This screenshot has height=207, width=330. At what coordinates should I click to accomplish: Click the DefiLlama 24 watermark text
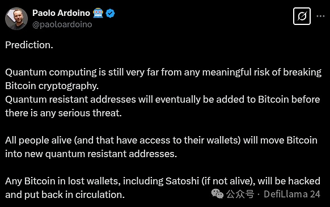pos(292,194)
